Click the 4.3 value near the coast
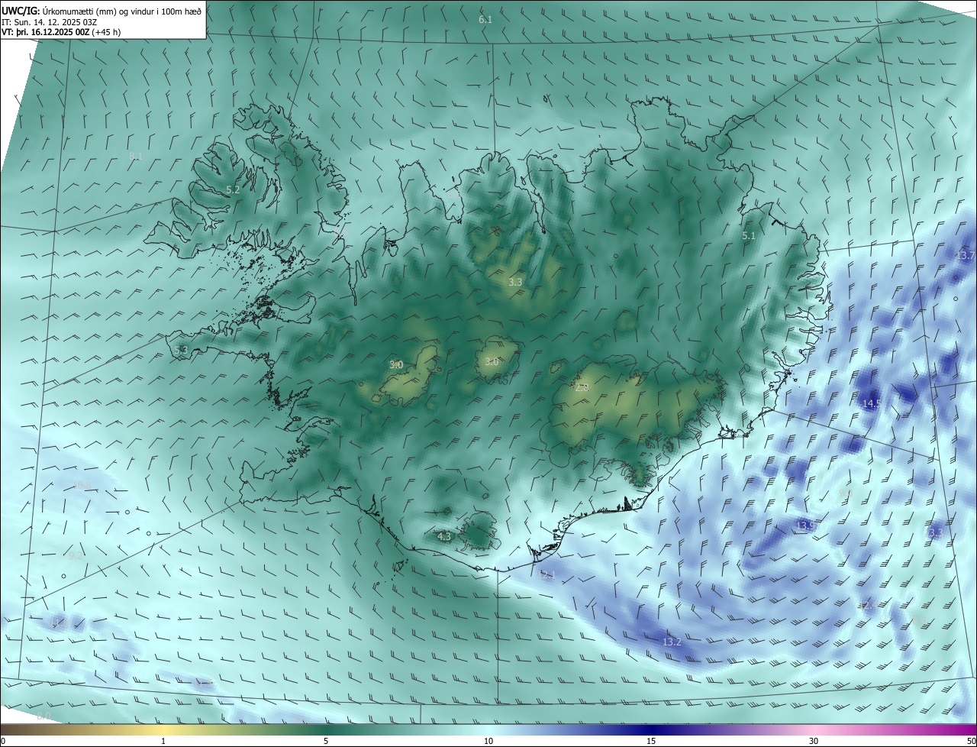The image size is (977, 747). 444,537
